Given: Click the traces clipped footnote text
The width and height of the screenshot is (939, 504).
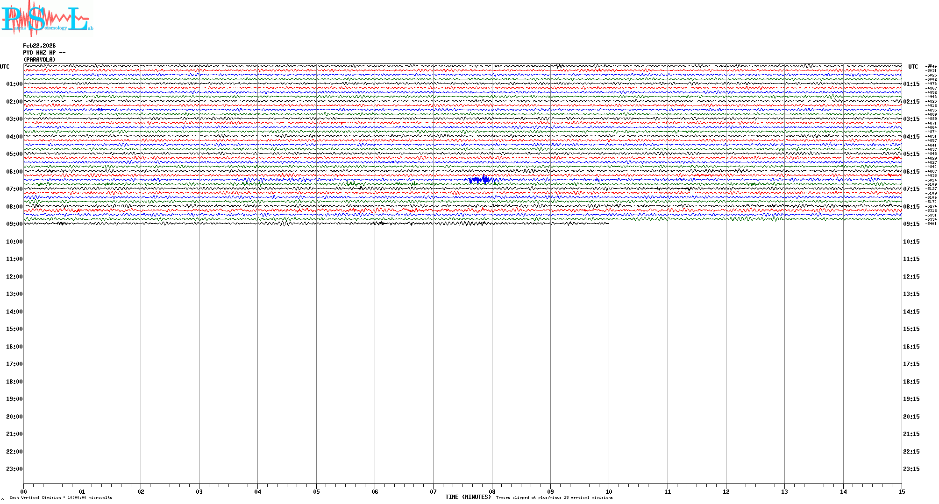Looking at the screenshot, I should 554,497.
